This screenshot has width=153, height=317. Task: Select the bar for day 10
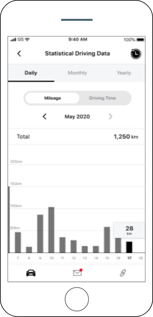(x=51, y=230)
